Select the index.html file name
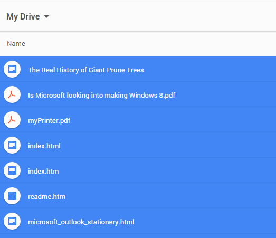 pos(44,146)
